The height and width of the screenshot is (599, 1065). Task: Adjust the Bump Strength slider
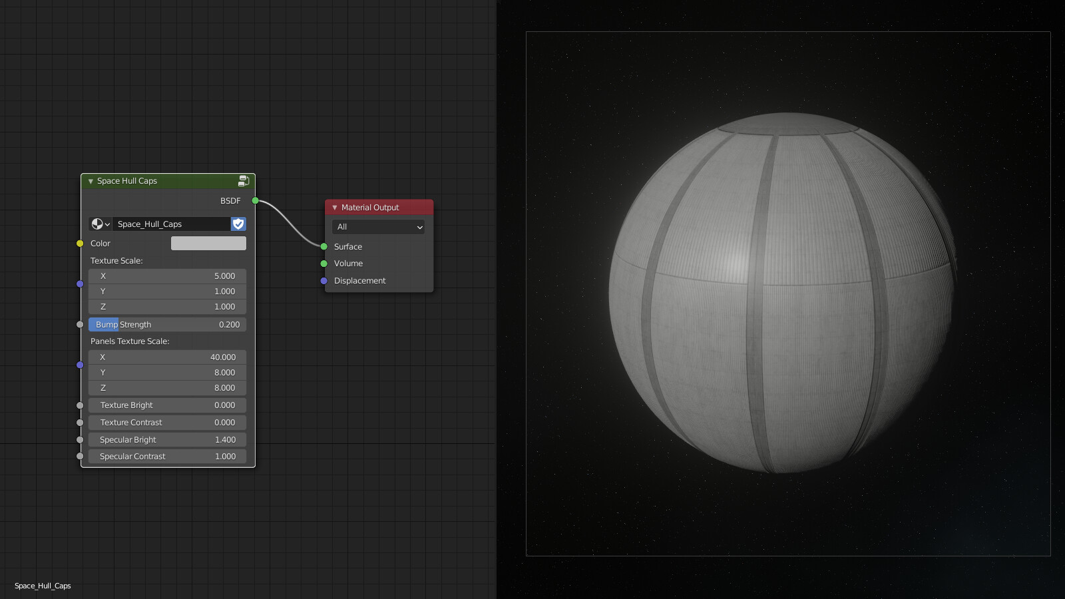167,324
